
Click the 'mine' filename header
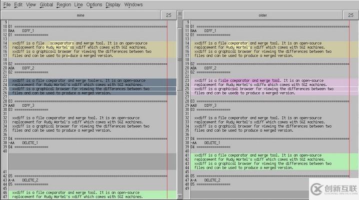(80, 15)
